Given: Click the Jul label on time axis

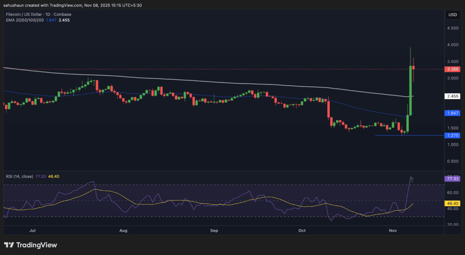Looking at the screenshot, I should 32,231.
